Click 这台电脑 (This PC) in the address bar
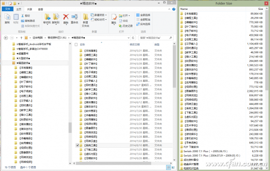The image size is (270, 171). pyautogui.click(x=37, y=38)
